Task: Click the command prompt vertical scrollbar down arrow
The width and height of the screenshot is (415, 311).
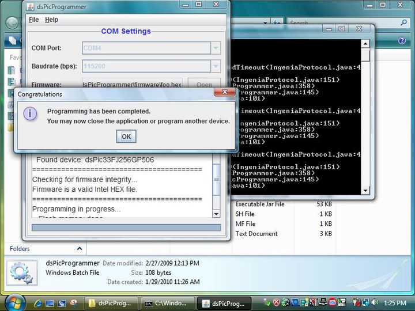Action: pos(365,190)
